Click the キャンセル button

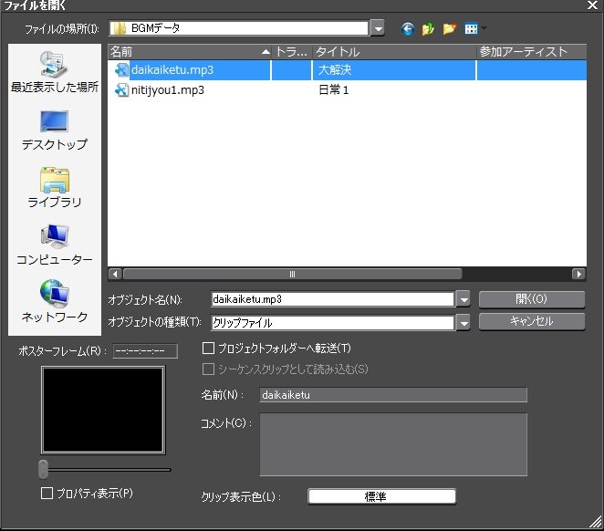coord(531,321)
